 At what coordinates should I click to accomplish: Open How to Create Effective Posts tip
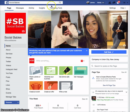(106, 77)
